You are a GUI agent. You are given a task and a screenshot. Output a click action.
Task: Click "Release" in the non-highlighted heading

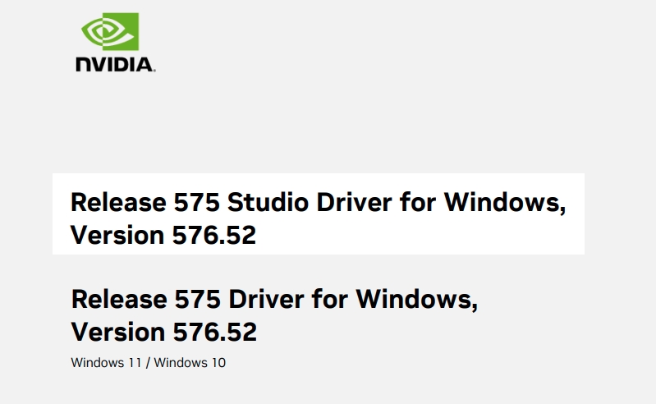coord(119,300)
